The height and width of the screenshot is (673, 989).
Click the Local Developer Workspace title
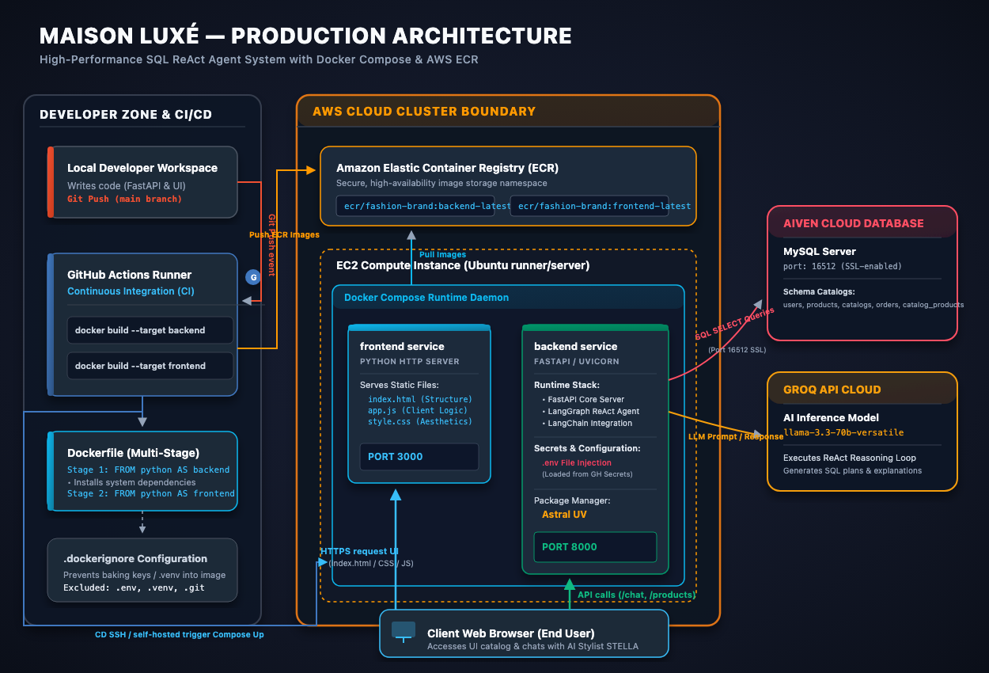click(142, 168)
